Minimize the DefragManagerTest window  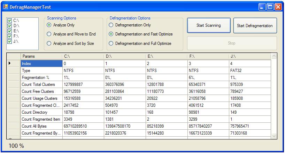coord(262,7)
